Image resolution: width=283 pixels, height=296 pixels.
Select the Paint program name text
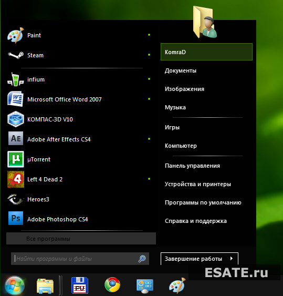(x=34, y=35)
